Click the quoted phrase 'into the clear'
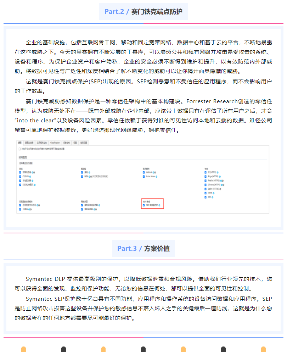Screen dimensions: 287x355 coord(35,121)
